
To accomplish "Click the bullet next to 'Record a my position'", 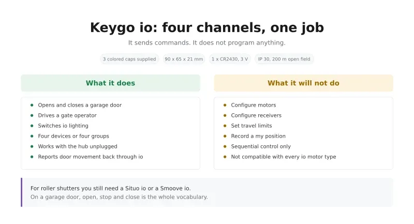I will pyautogui.click(x=225, y=136).
